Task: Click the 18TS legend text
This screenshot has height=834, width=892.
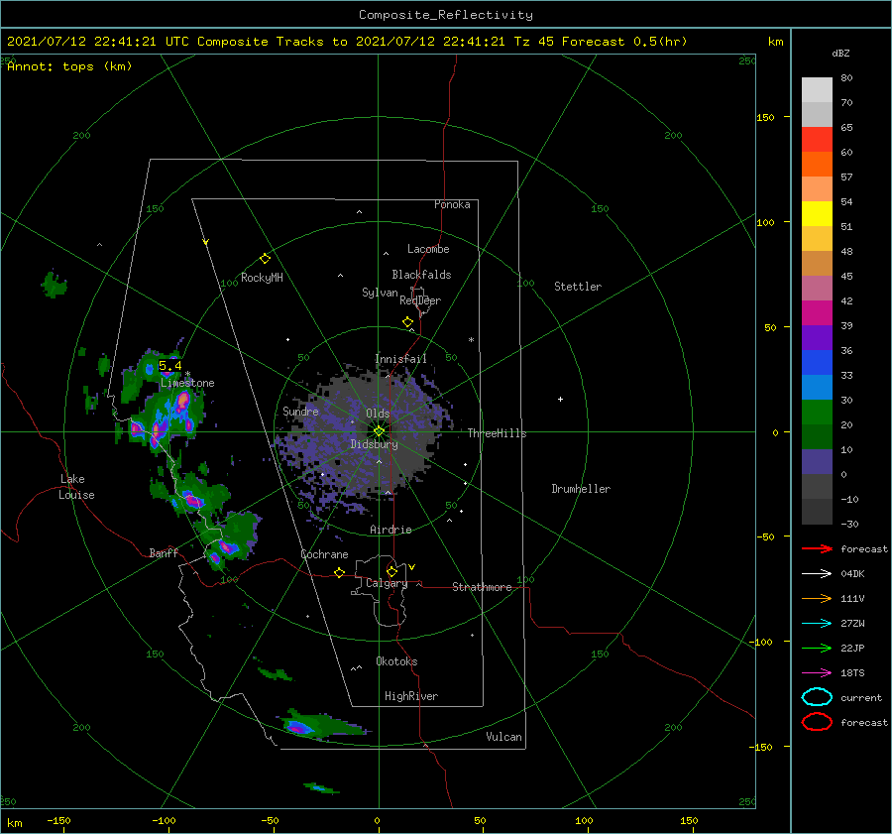Action: (x=852, y=673)
